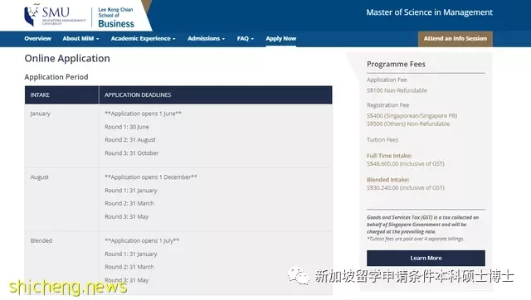Click the tuition fees separate billings footnote
Screen dimensions: 531x300
tap(415, 239)
